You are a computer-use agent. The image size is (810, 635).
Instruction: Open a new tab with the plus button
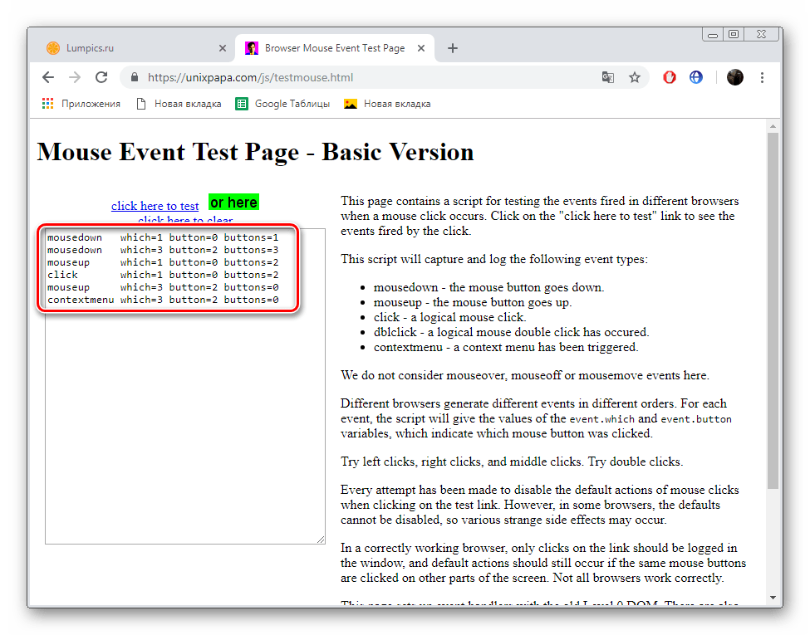click(453, 48)
